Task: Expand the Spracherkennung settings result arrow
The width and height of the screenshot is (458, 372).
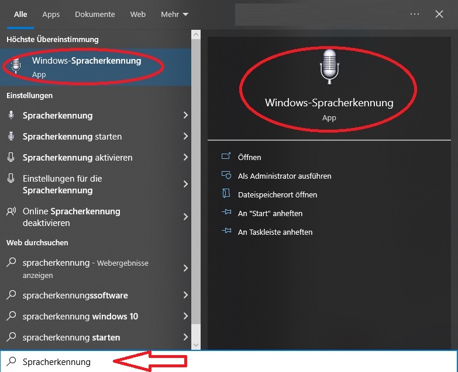Action: click(185, 116)
